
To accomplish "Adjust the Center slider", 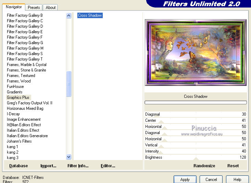I will click(x=196, y=120).
